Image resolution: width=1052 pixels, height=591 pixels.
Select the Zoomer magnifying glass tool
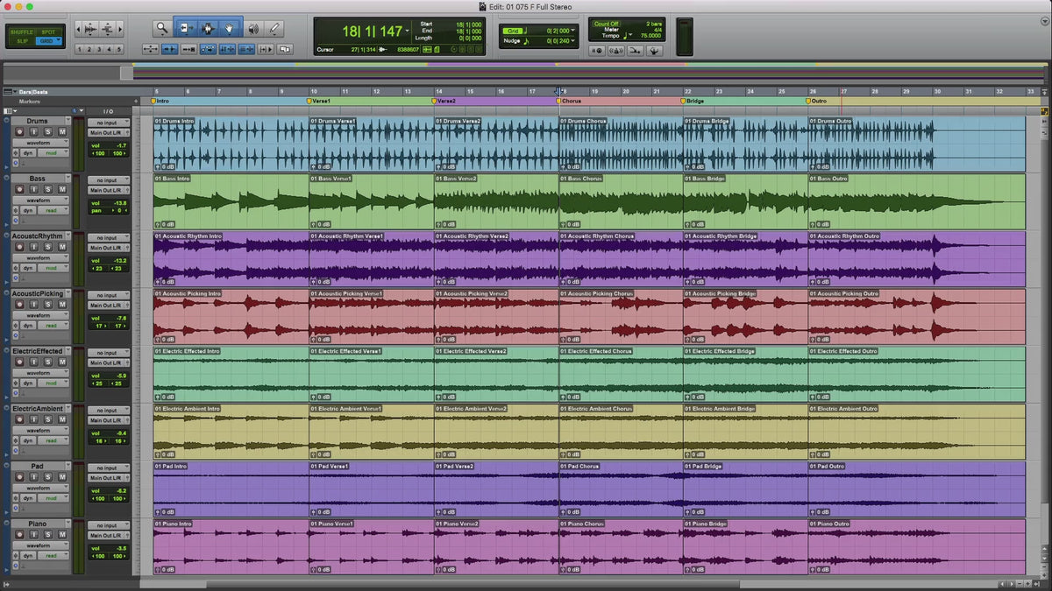[x=162, y=29]
